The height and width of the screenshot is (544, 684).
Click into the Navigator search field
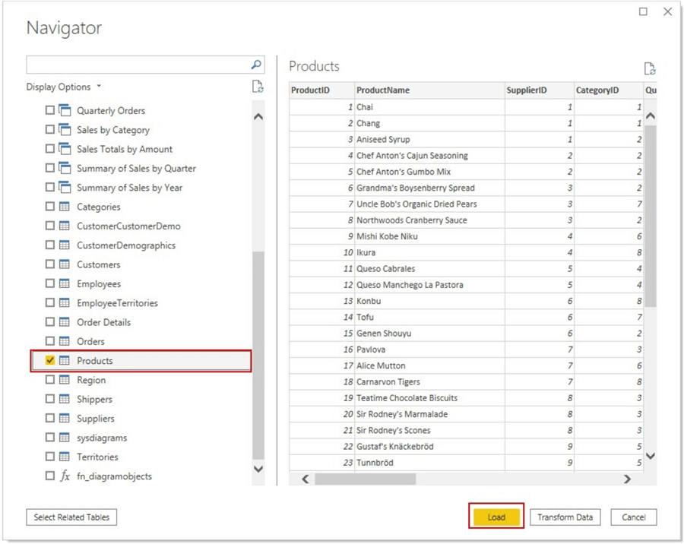(x=137, y=65)
